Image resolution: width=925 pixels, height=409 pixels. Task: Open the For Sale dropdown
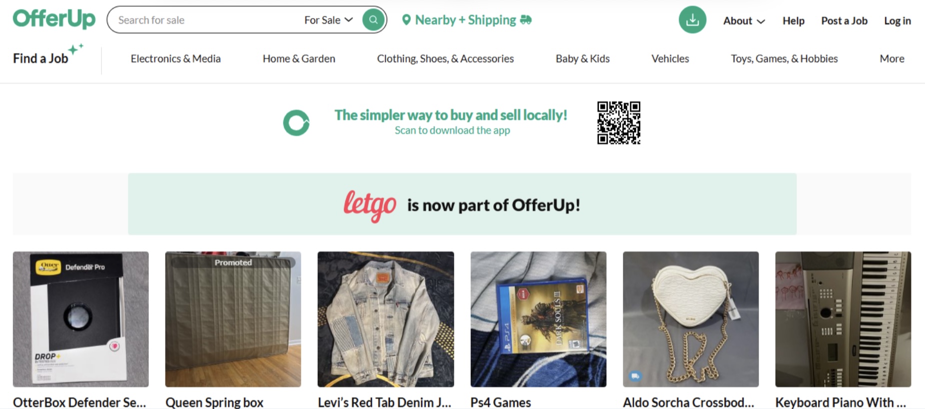point(328,20)
